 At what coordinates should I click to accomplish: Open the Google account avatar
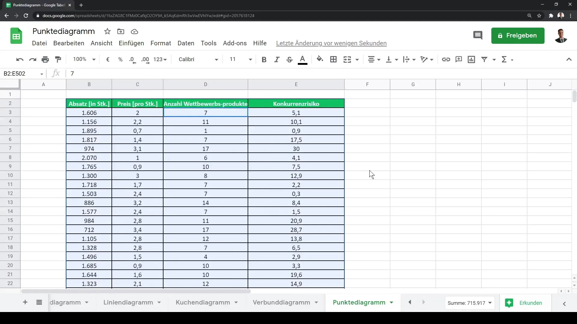click(561, 36)
